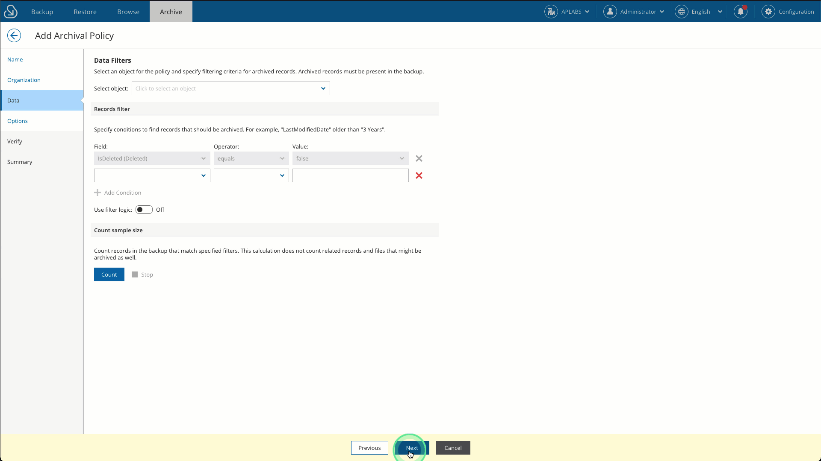
Task: Click the Cancel button
Action: [x=453, y=448]
